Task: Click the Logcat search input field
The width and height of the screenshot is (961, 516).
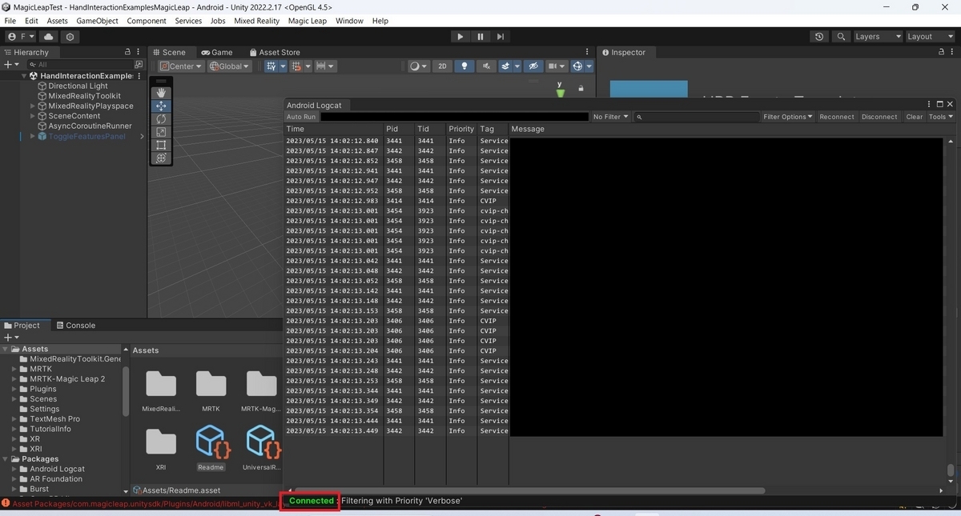Action: click(x=697, y=117)
